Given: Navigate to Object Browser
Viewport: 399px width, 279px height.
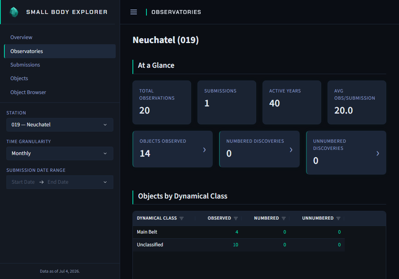Looking at the screenshot, I should click(28, 92).
